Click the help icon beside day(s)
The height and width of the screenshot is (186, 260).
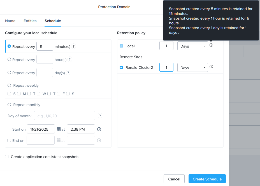click(x=68, y=73)
